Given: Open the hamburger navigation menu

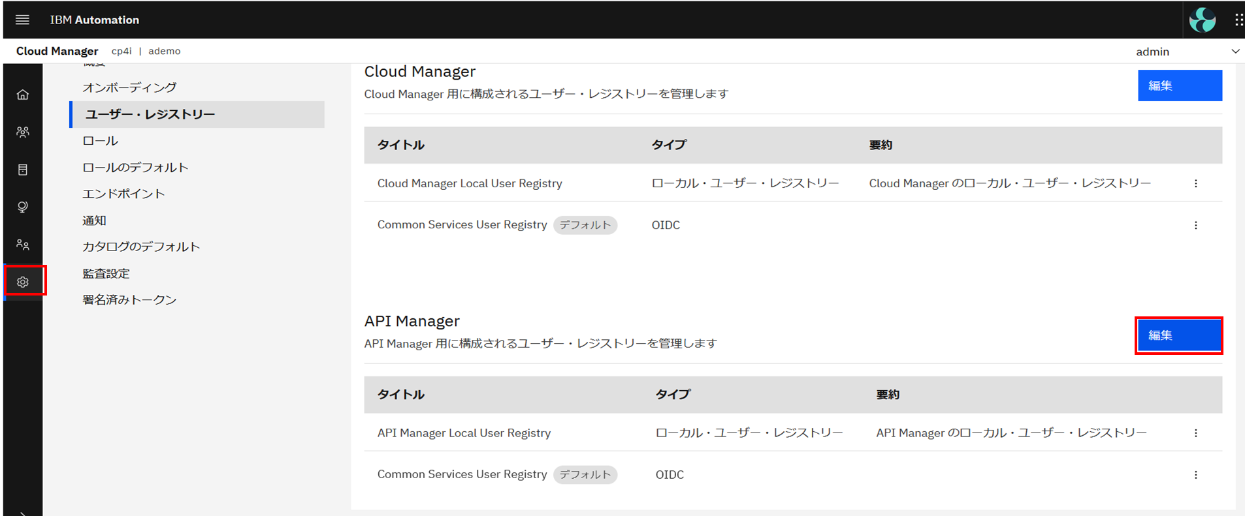Looking at the screenshot, I should 22,20.
